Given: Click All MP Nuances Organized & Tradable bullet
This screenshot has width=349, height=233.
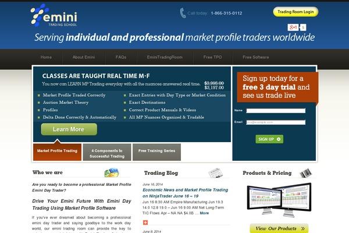Looking at the screenshot, I should tap(166, 117).
